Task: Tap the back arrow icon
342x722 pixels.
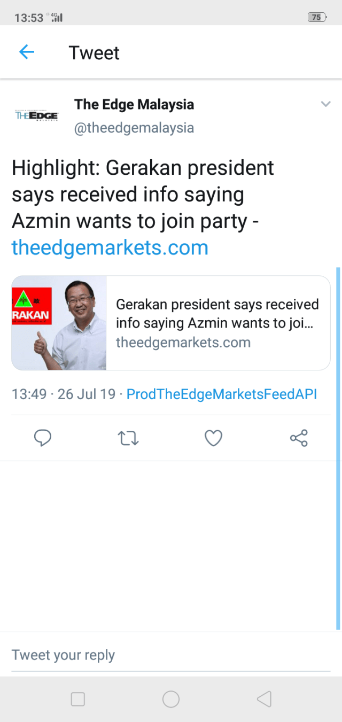Action: coord(27,52)
